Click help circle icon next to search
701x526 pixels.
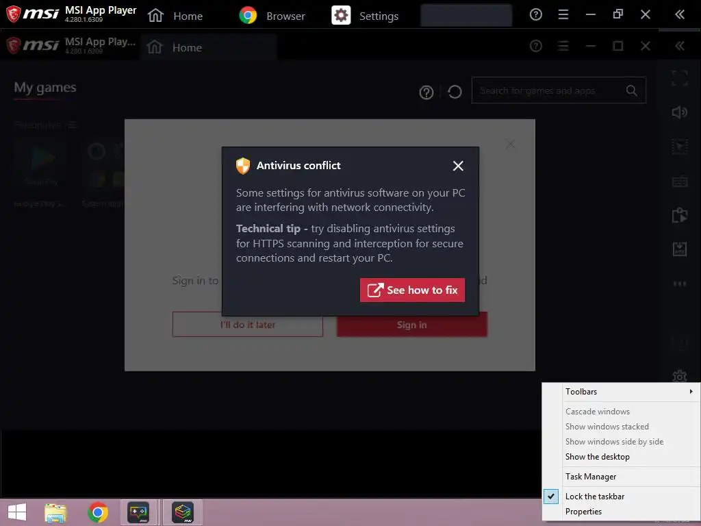coord(426,92)
